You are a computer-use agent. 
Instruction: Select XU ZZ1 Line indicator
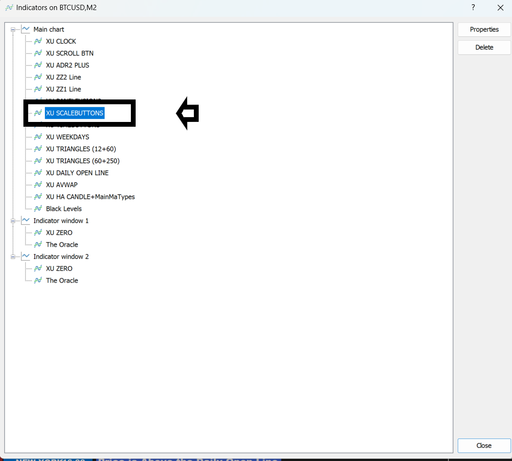(64, 89)
